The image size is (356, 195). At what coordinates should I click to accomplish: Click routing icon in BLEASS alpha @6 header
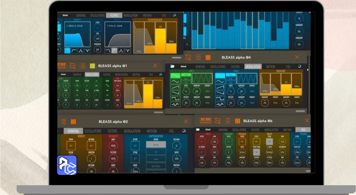click(x=217, y=121)
